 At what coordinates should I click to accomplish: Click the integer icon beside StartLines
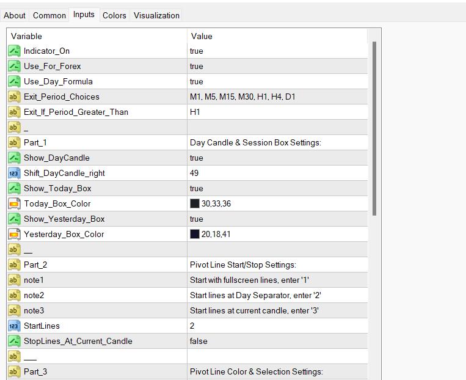pos(14,326)
